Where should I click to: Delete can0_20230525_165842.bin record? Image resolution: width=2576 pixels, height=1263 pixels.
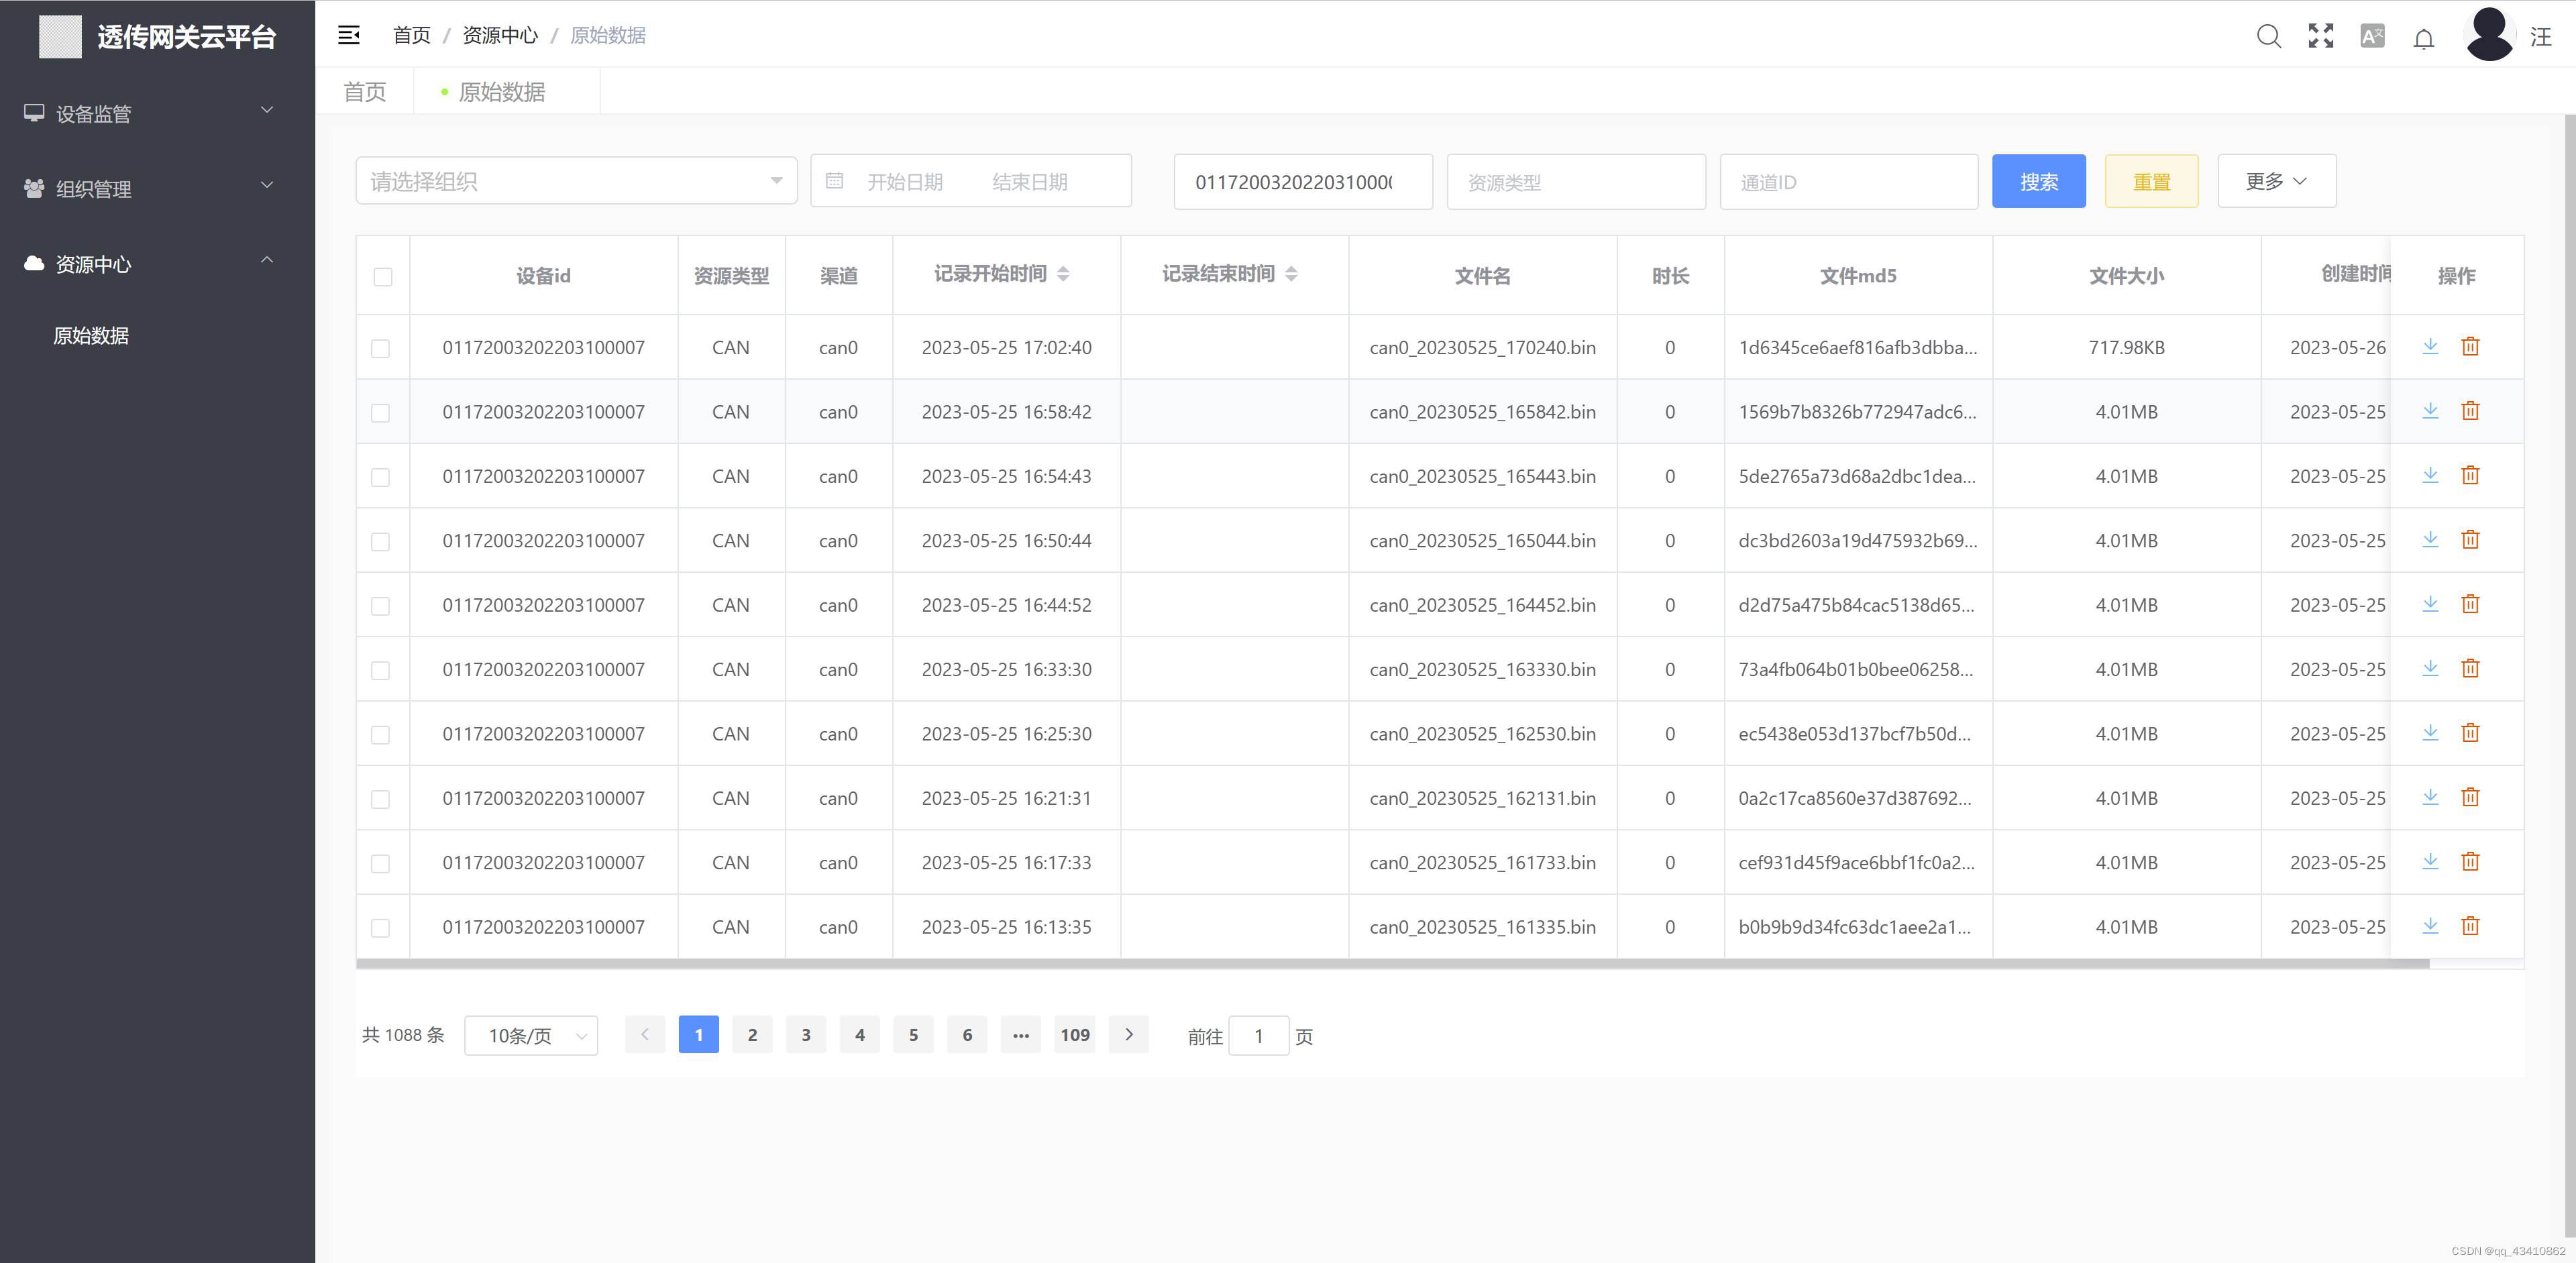click(2470, 411)
